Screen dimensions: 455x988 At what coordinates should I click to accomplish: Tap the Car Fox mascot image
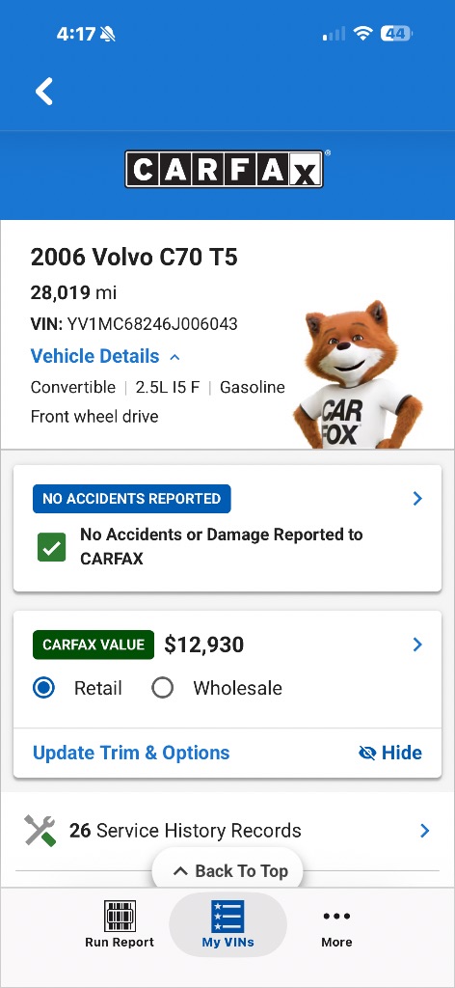pyautogui.click(x=358, y=375)
